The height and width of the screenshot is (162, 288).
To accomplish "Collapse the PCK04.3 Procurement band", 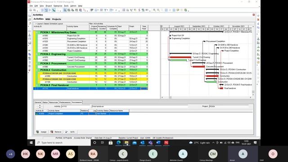I will (37, 63).
